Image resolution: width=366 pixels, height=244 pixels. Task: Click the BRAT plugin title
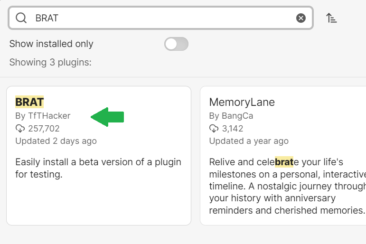tap(29, 102)
